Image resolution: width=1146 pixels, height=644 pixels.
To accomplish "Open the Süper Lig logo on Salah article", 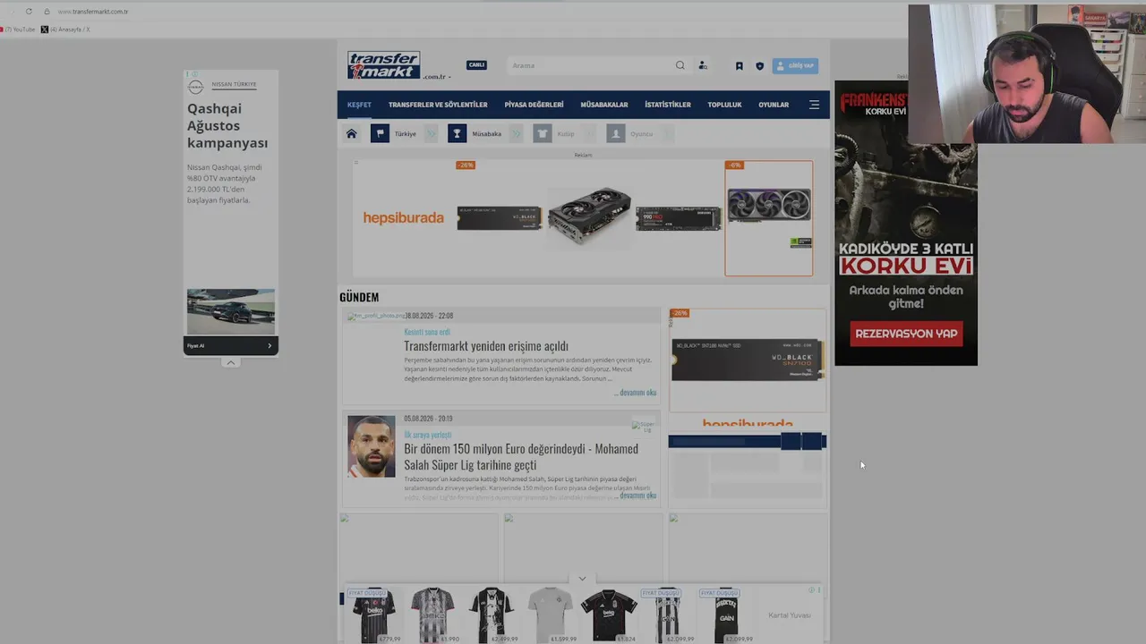I will pos(643,427).
